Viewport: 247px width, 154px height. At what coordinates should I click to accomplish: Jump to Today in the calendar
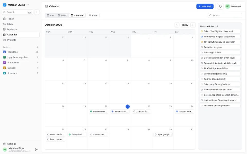[185, 25]
